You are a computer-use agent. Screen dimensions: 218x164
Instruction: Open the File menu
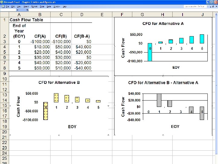[7, 7]
